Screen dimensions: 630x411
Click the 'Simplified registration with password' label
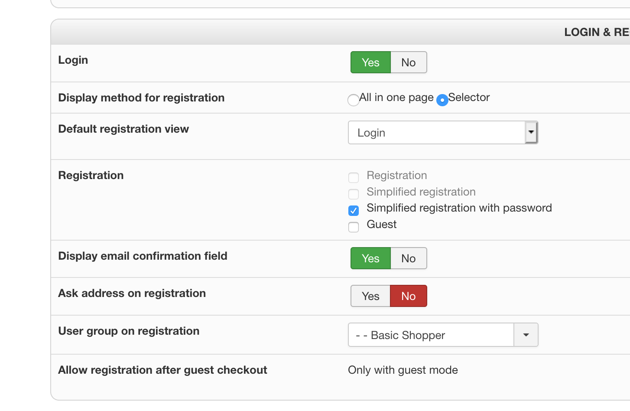pos(459,208)
